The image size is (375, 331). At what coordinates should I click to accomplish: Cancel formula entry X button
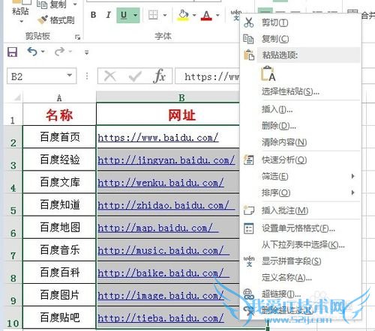click(109, 76)
